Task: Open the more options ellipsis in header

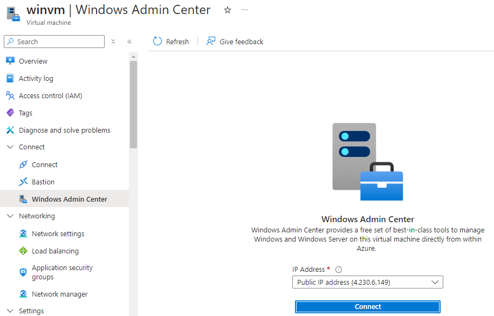Action: pos(245,10)
